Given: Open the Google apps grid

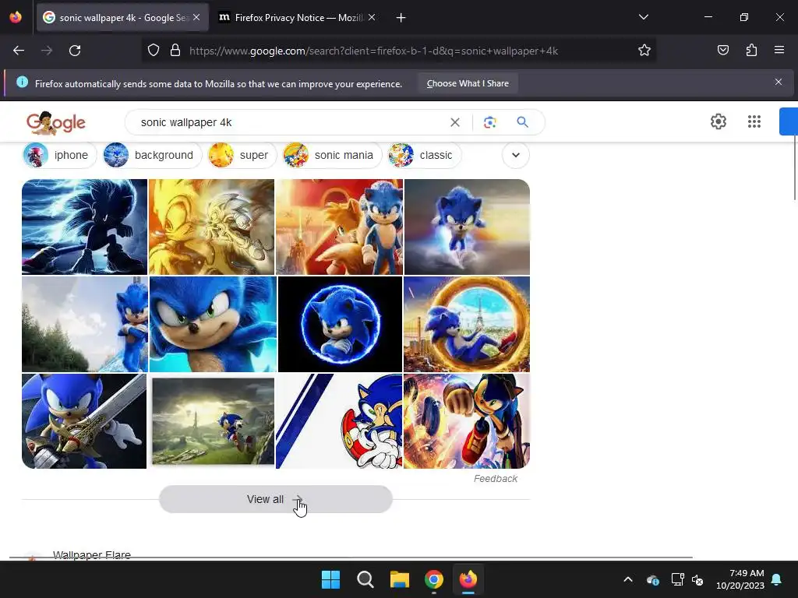Looking at the screenshot, I should point(754,121).
